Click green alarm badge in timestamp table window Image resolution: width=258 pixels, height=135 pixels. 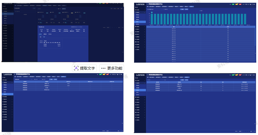coord(233,75)
